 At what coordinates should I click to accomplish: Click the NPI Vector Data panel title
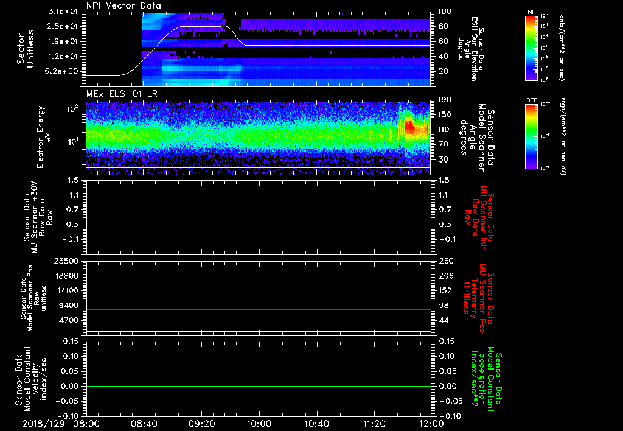(124, 5)
